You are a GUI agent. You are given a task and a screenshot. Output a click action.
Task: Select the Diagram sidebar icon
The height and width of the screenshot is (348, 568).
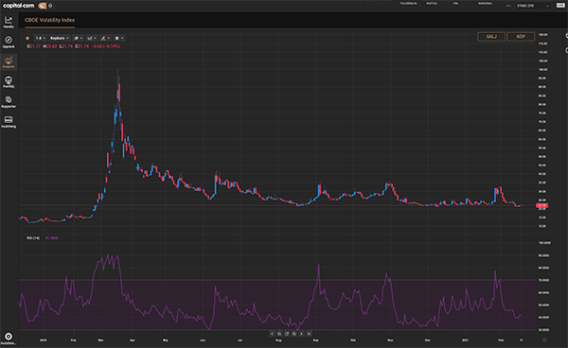point(9,61)
